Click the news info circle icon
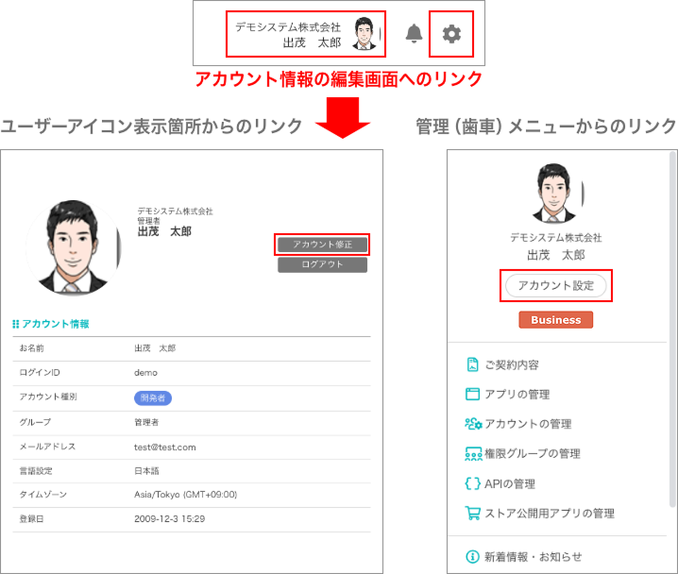The height and width of the screenshot is (574, 678). point(473,556)
